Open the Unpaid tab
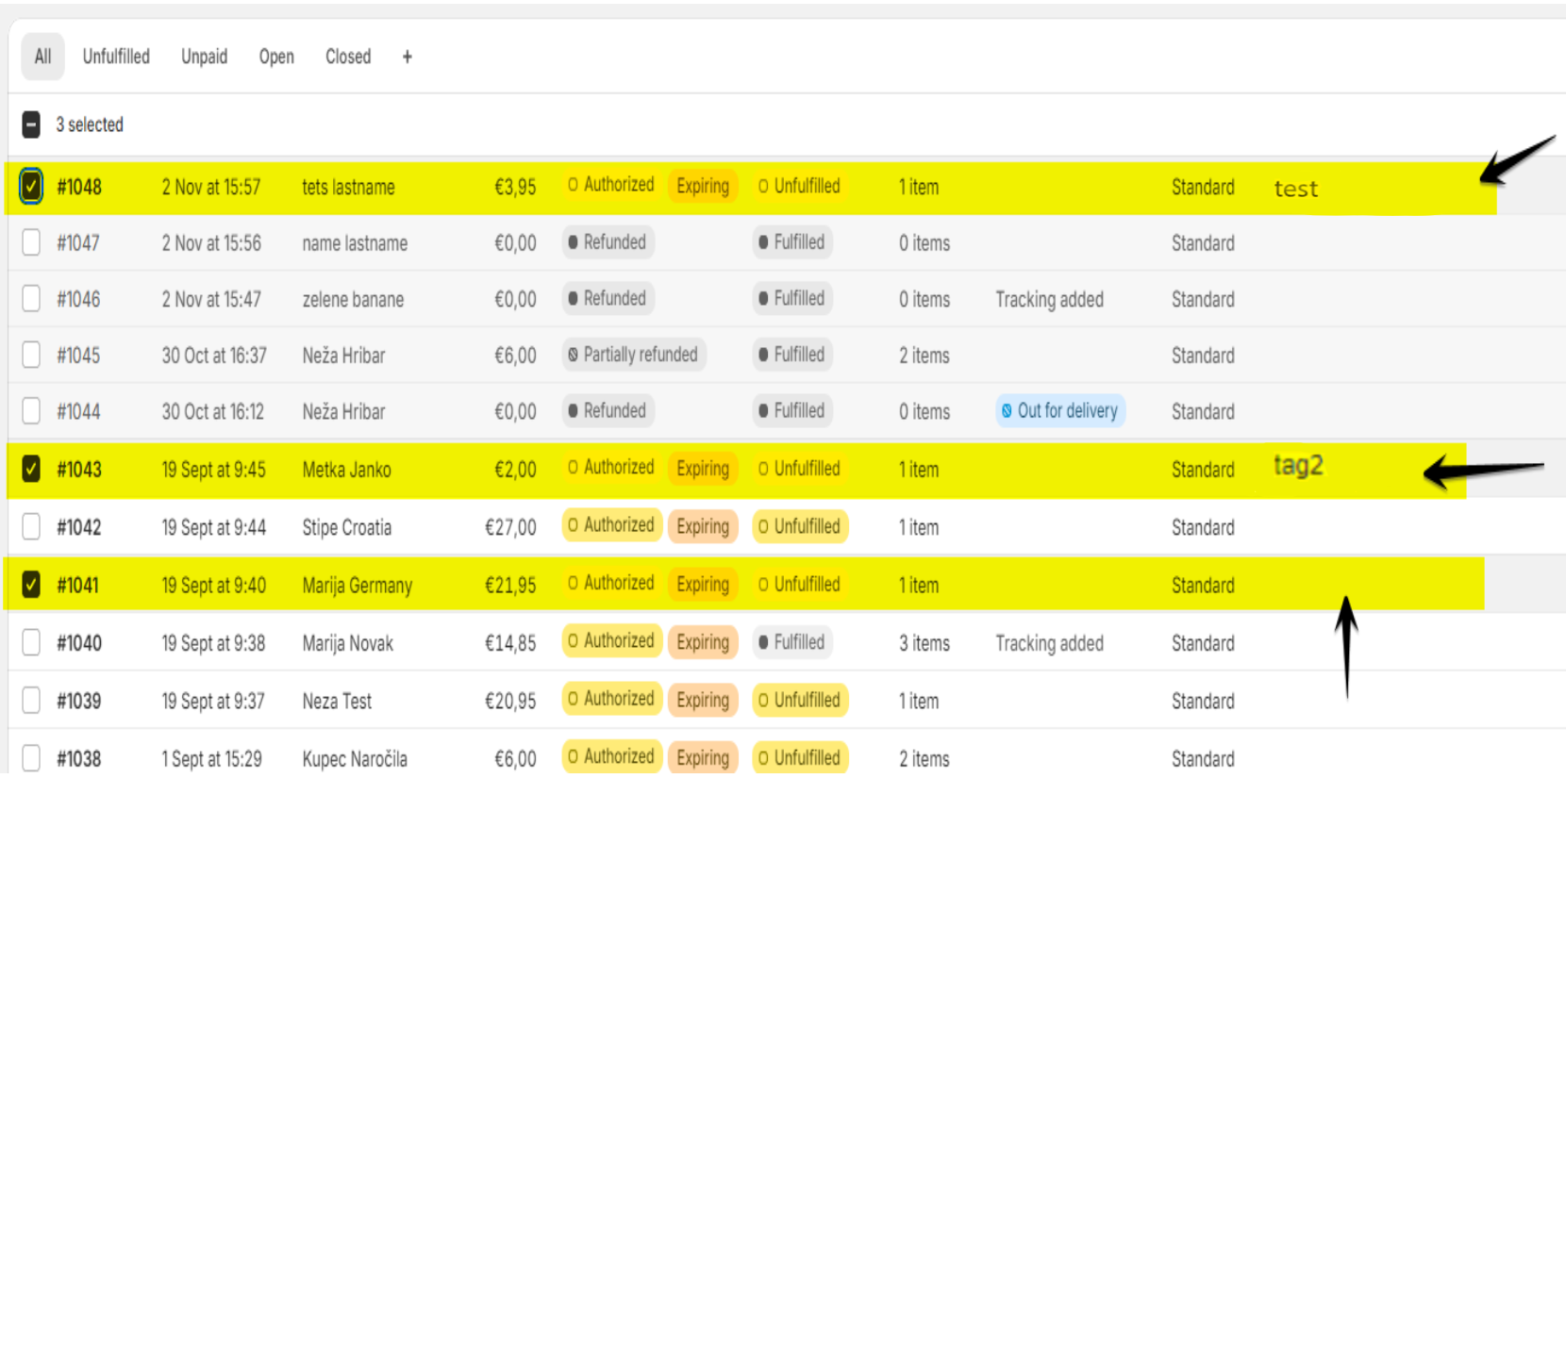Image resolution: width=1566 pixels, height=1358 pixels. (204, 57)
